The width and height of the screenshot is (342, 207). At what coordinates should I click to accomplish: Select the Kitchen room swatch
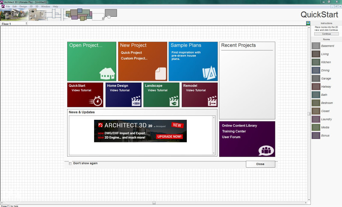click(315, 62)
